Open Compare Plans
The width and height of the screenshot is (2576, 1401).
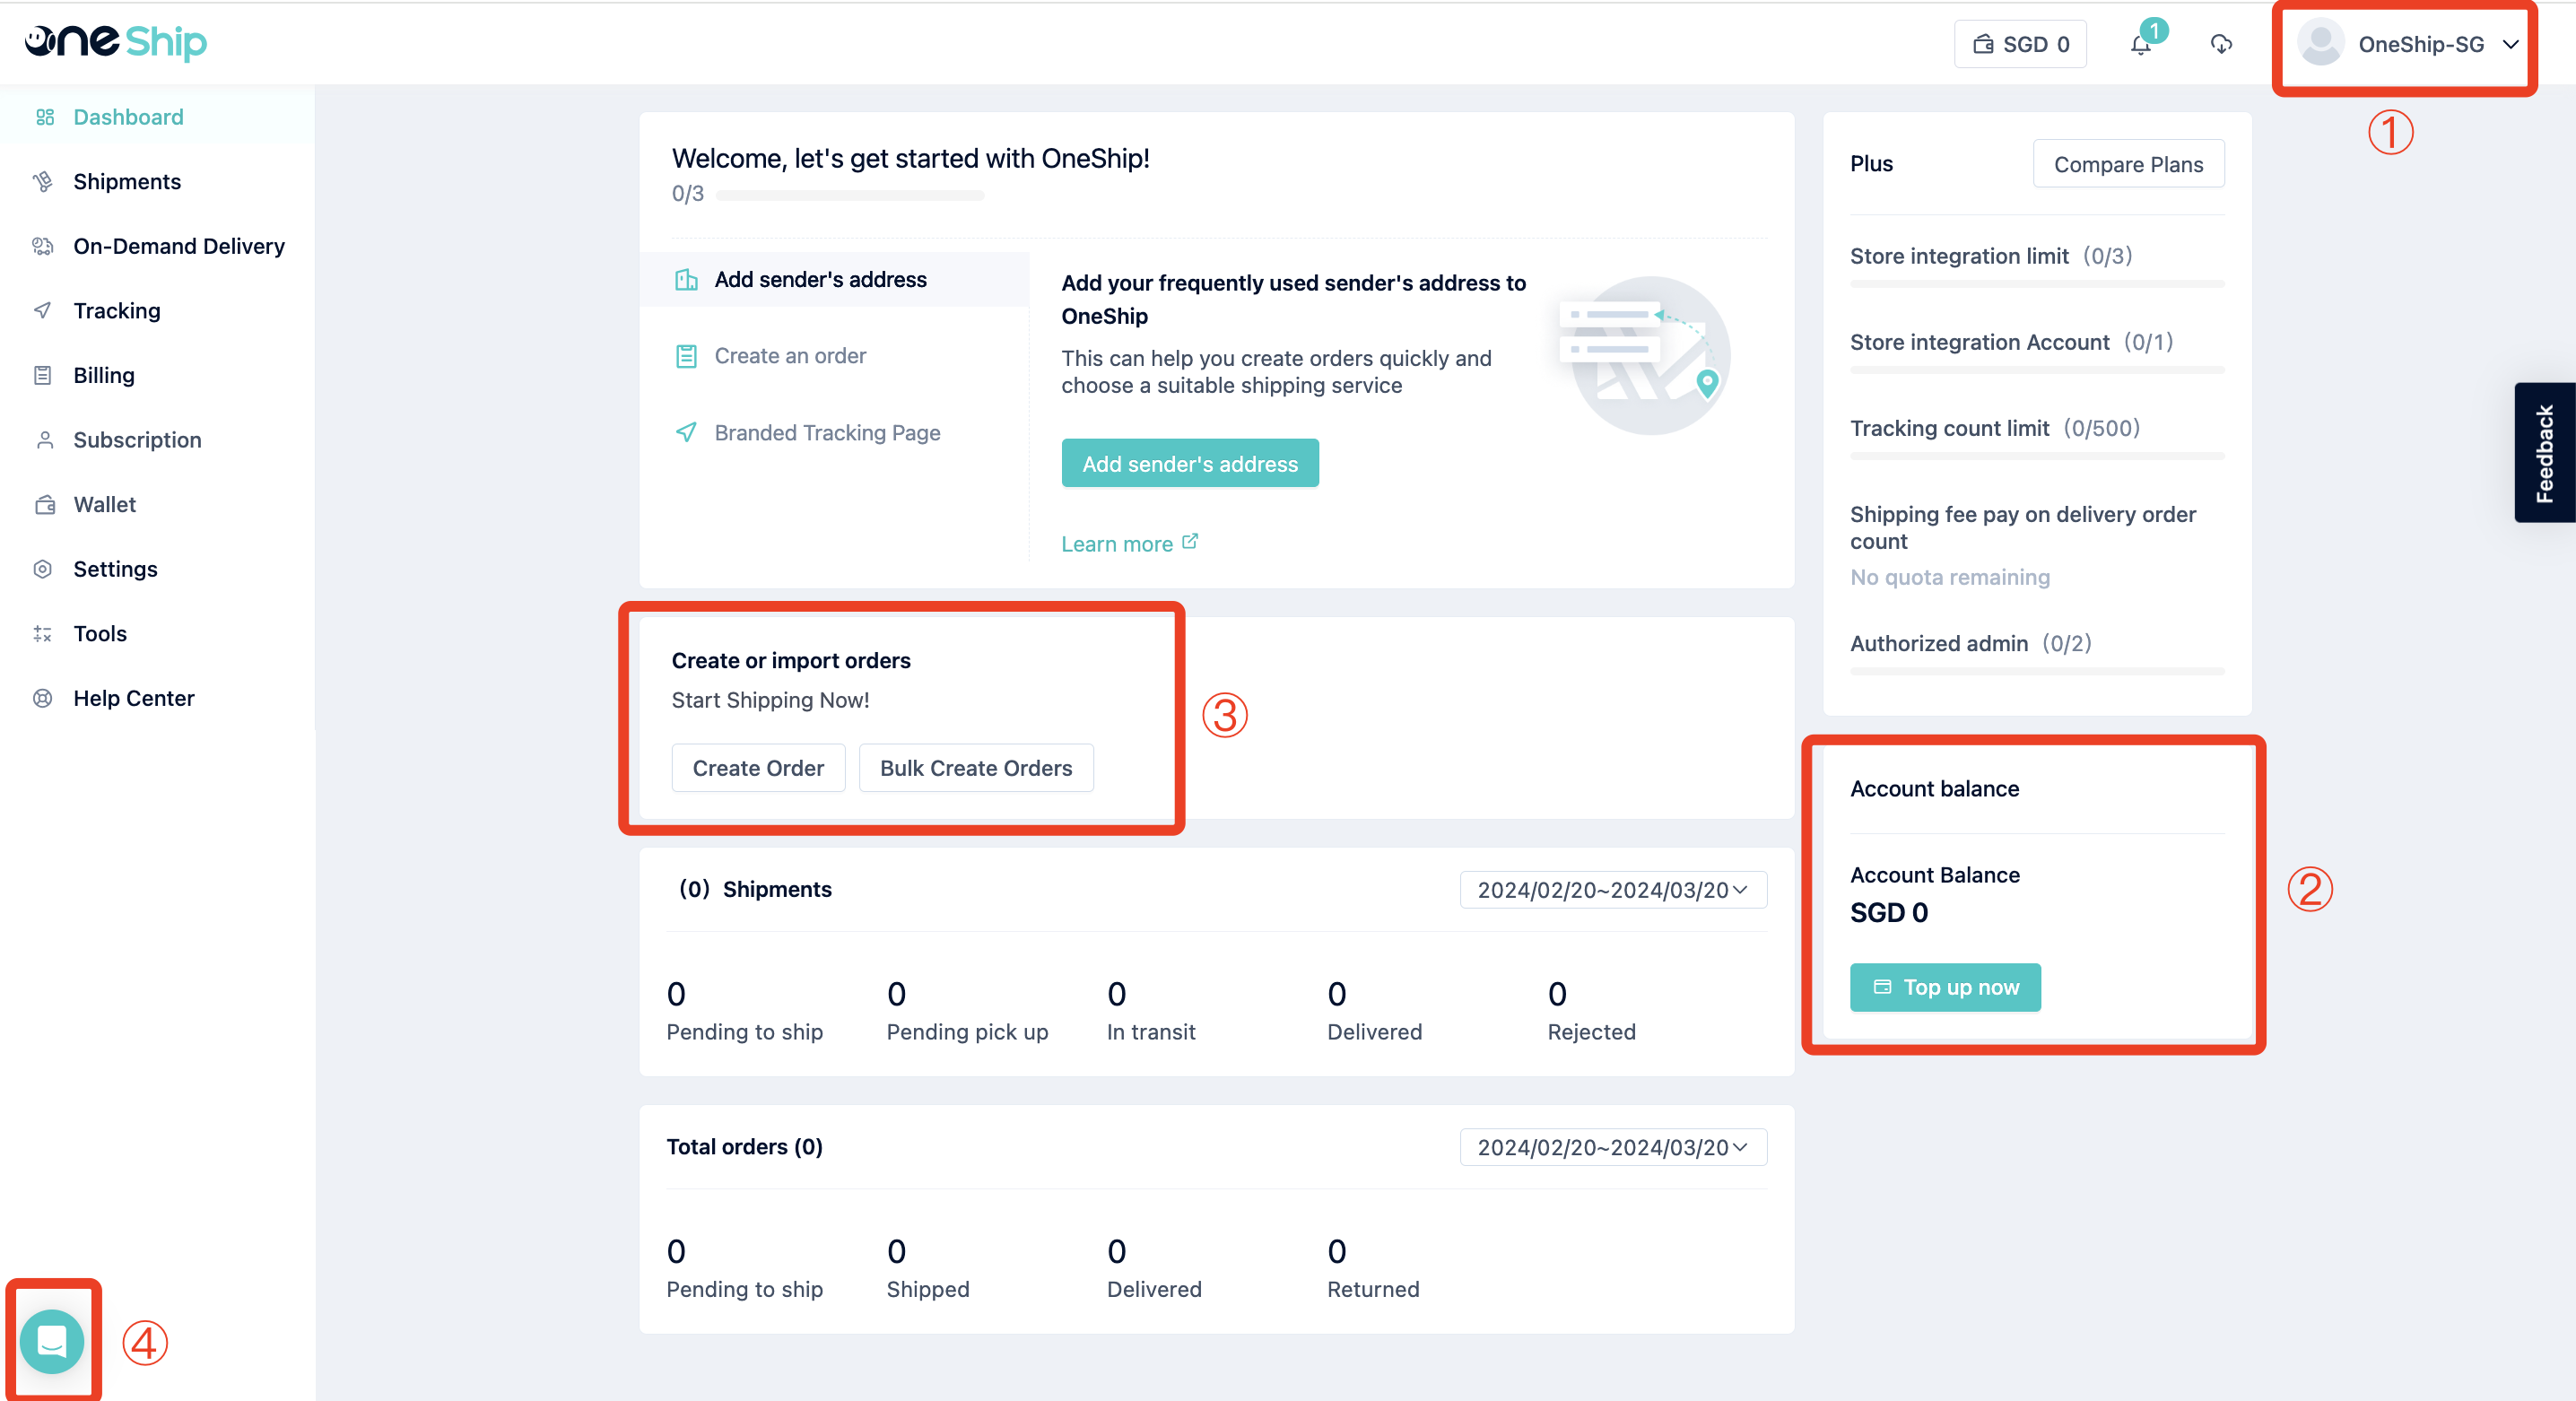click(x=2128, y=164)
